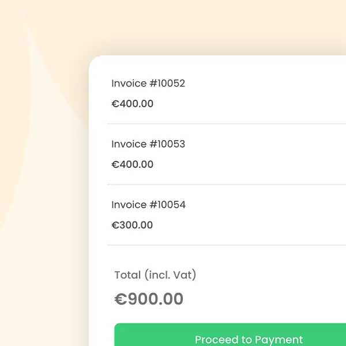Open the Invoice #10052 entry
This screenshot has height=346, width=346.
[x=148, y=84]
